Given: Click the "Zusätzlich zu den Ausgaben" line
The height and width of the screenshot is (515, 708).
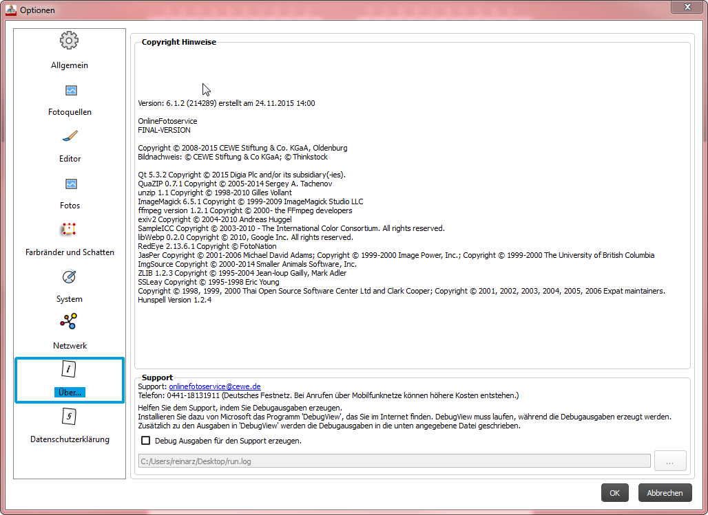Looking at the screenshot, I should 329,426.
